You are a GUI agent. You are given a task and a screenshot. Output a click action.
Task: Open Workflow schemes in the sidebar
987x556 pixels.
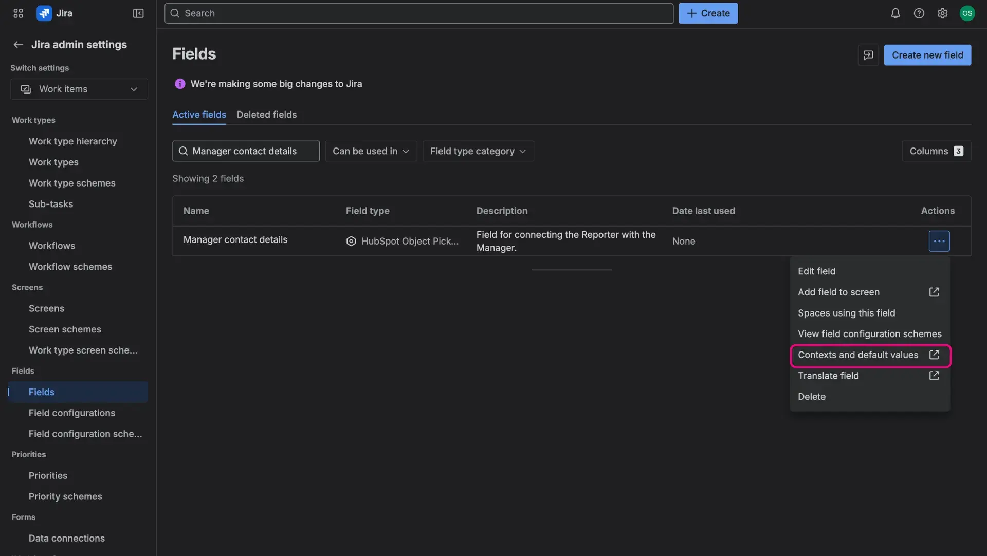70,266
